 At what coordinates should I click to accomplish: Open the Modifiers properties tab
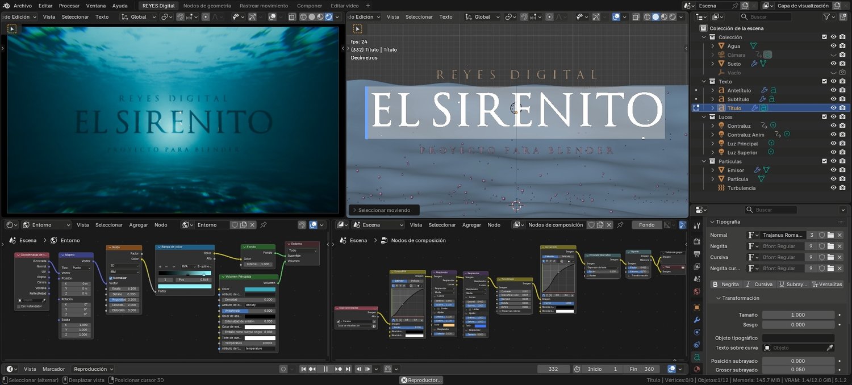pyautogui.click(x=697, y=320)
